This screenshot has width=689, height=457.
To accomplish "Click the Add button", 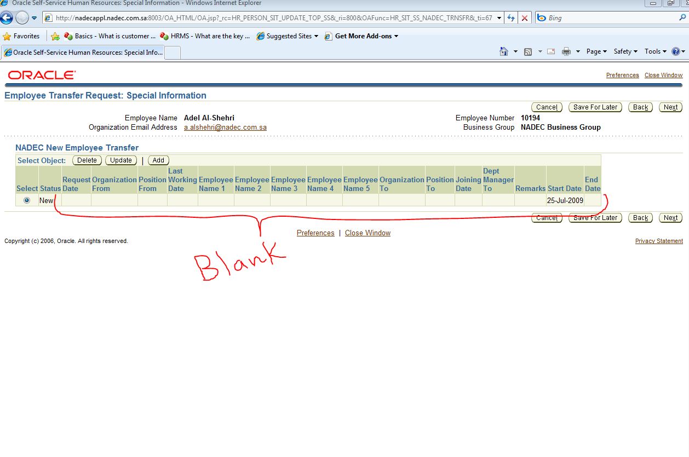I will click(158, 160).
